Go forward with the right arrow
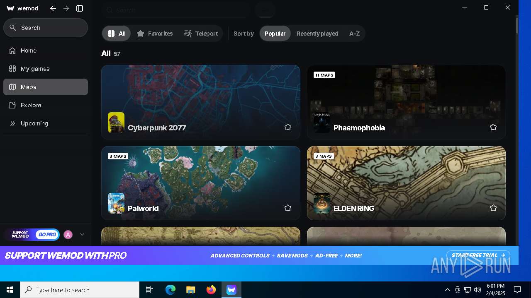The image size is (531, 298). click(66, 8)
